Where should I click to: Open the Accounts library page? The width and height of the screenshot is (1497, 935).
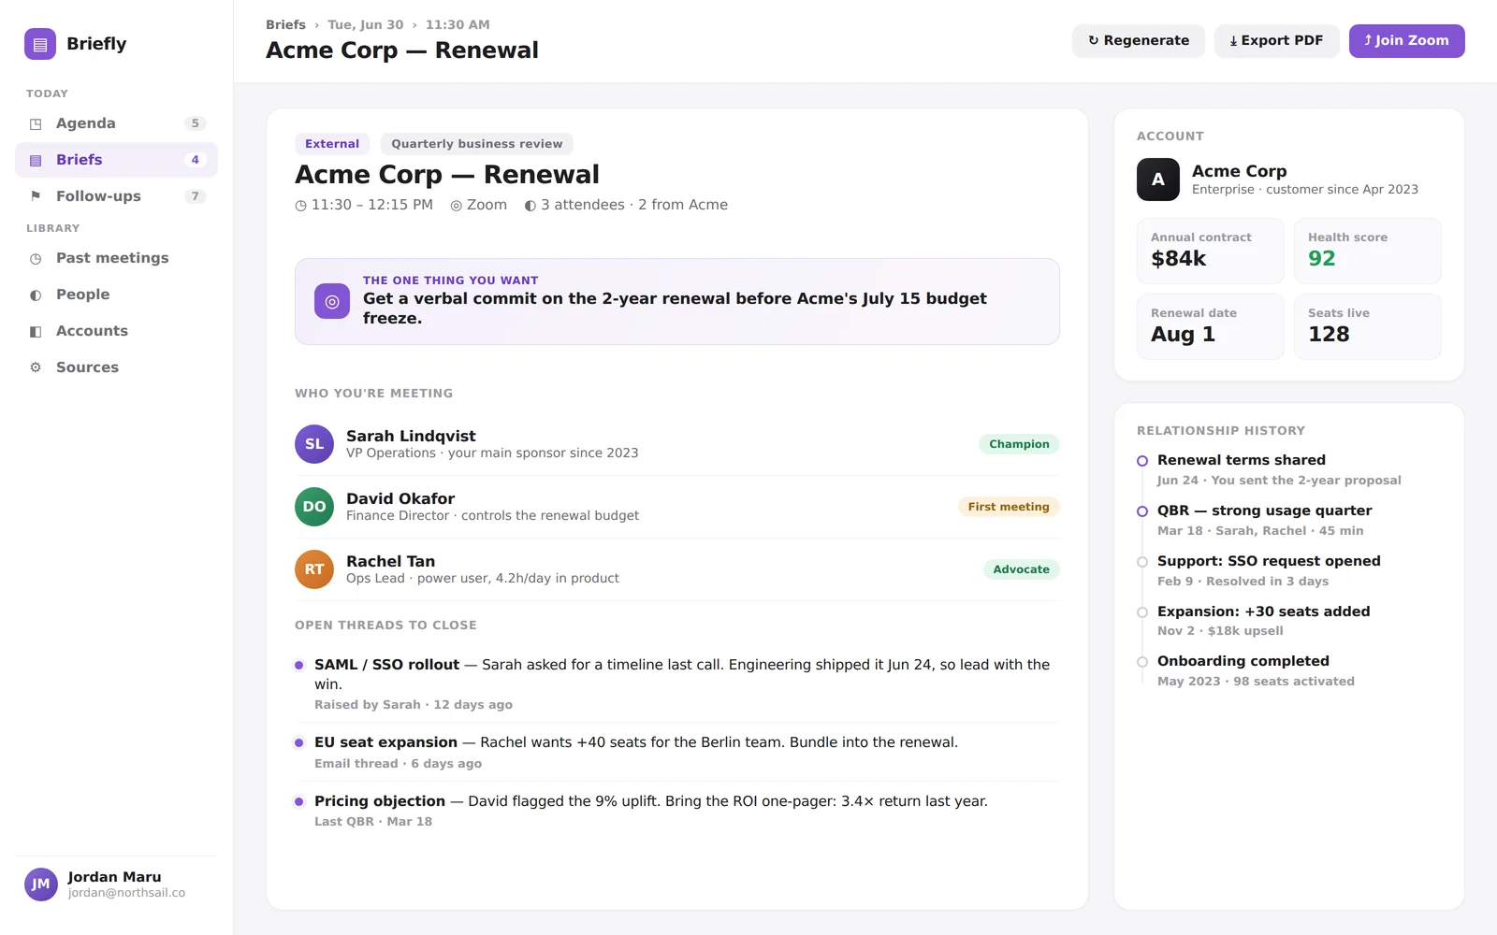coord(116,331)
